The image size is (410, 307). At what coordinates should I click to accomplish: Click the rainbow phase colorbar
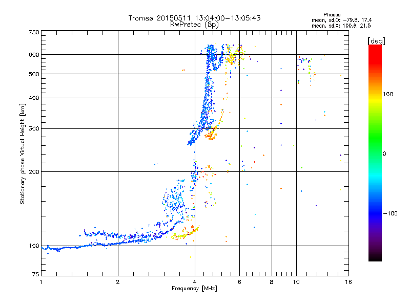tap(375, 153)
